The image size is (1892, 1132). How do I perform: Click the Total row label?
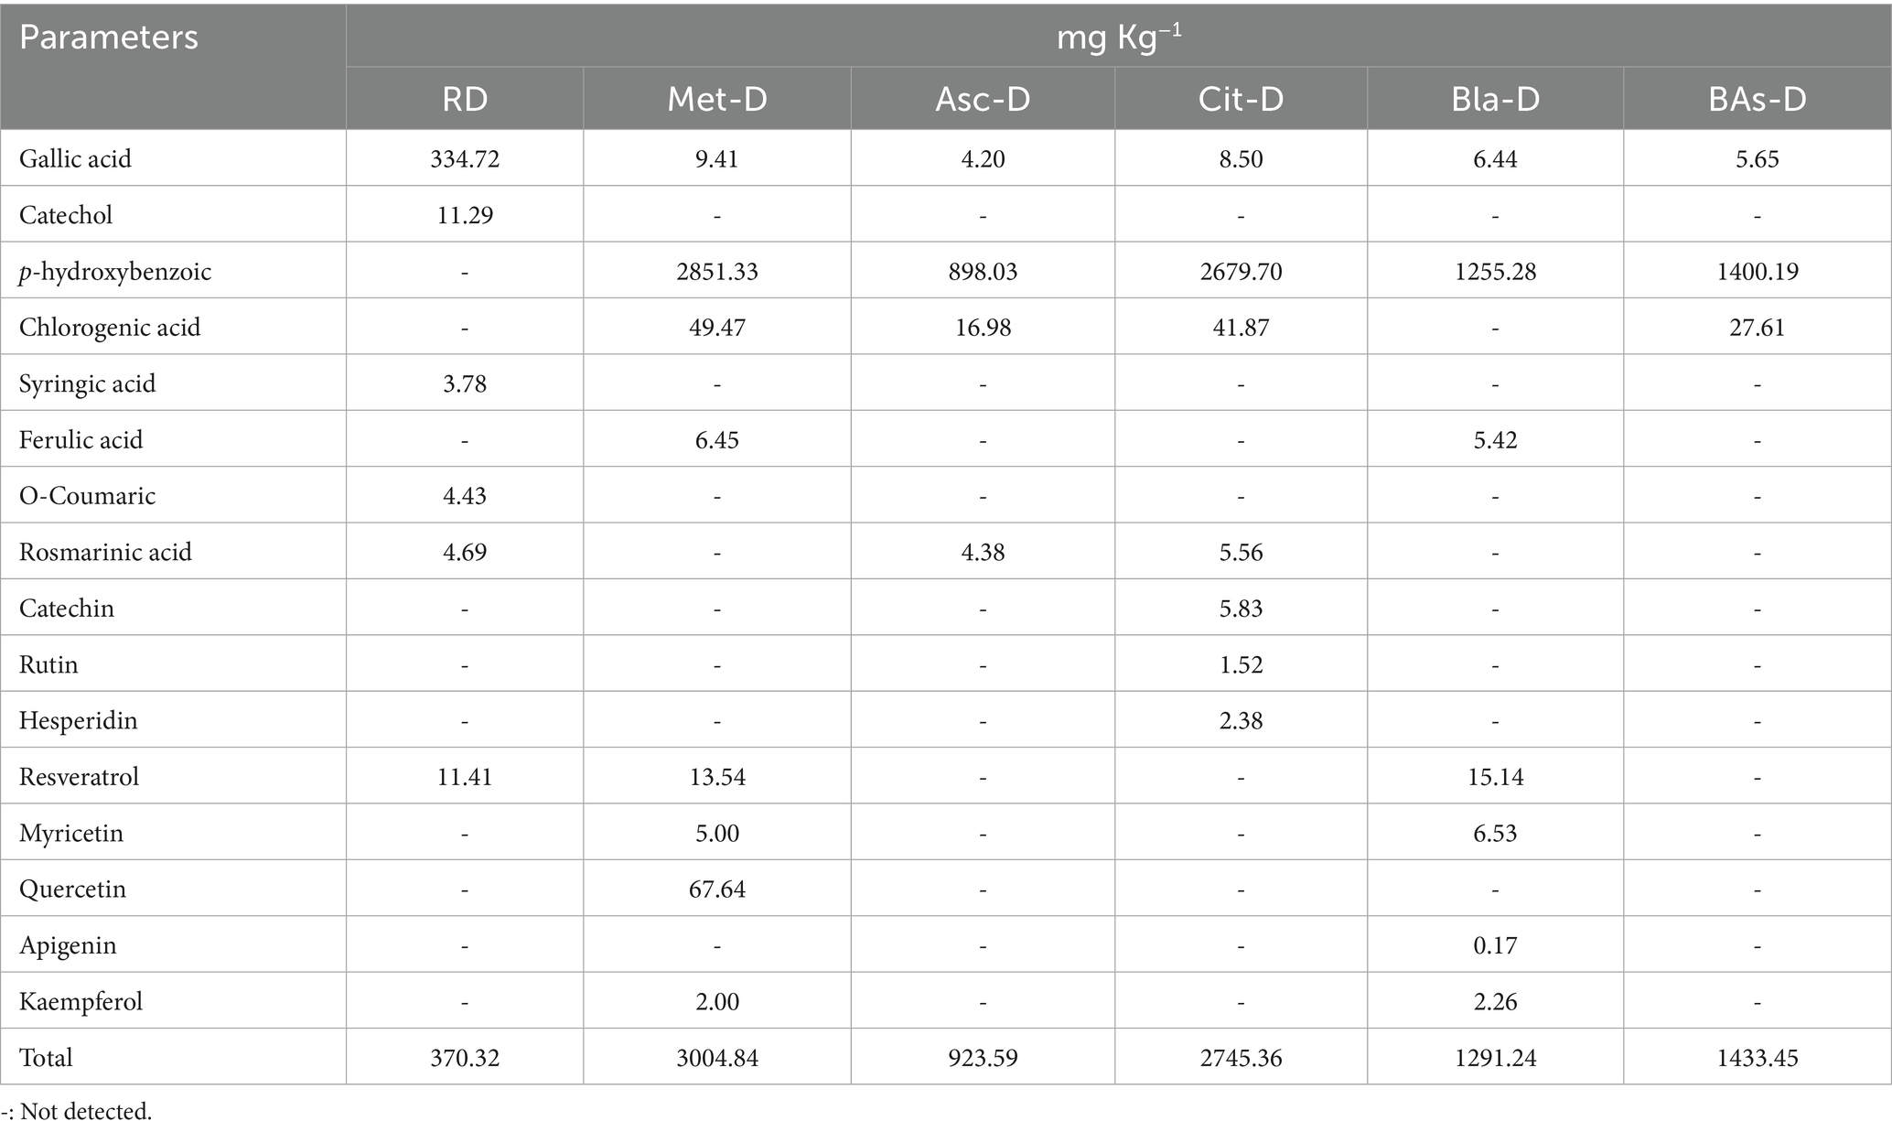point(46,1058)
